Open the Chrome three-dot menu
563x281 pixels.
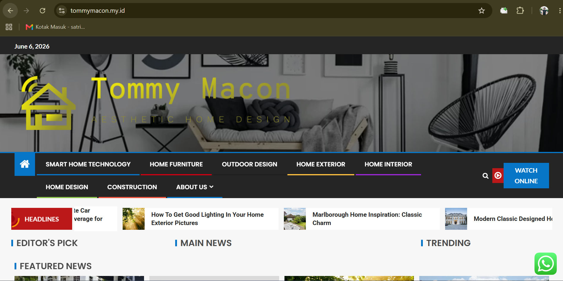(x=560, y=11)
